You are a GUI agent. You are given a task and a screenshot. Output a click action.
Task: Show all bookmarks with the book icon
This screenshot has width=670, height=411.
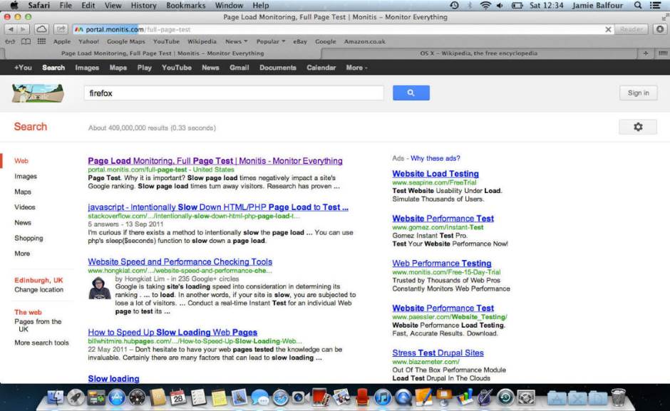tap(26, 42)
